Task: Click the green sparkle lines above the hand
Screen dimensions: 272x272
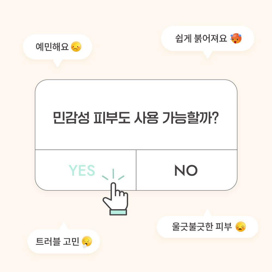Action: click(113, 174)
